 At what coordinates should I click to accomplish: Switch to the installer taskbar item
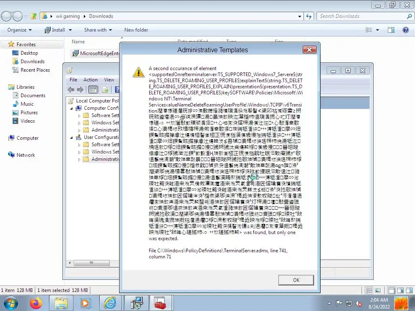136,303
